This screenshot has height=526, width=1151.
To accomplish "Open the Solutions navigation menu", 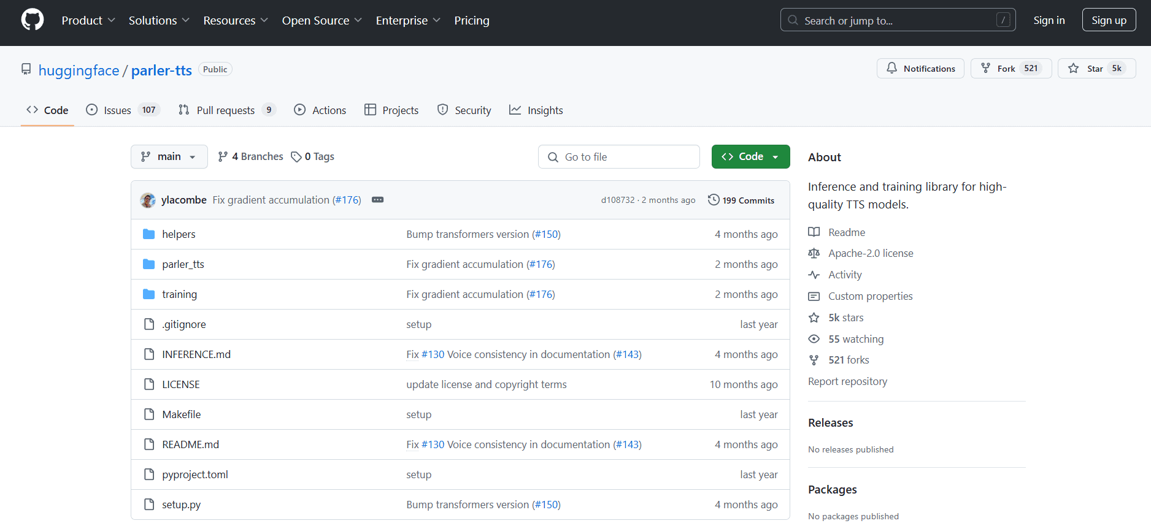I will click(159, 20).
